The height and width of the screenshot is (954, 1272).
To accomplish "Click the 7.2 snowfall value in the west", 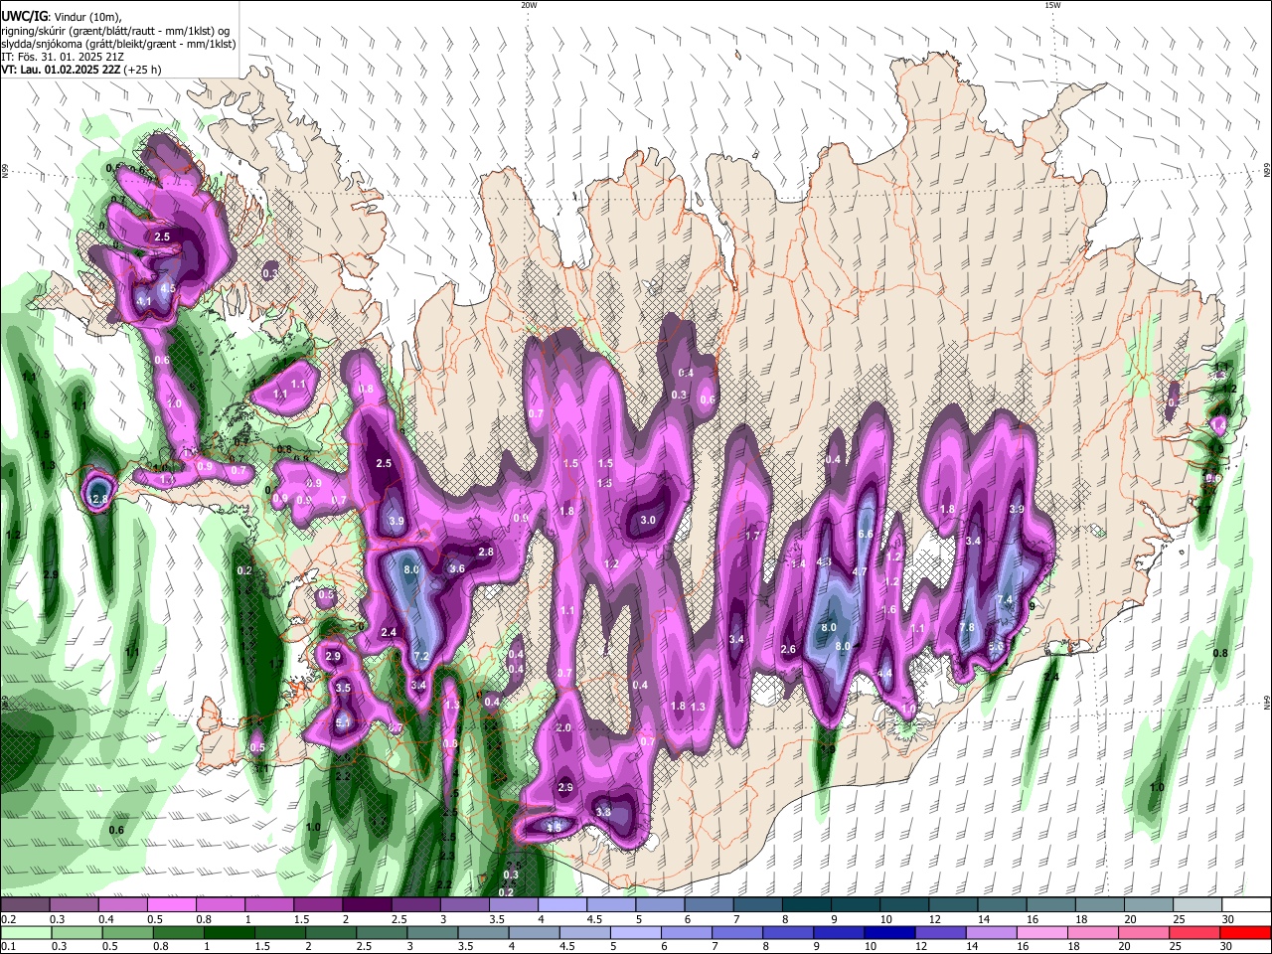I will point(420,656).
